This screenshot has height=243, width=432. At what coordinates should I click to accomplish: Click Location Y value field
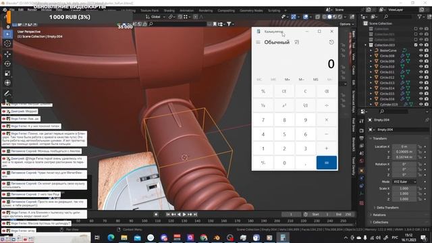(404, 152)
